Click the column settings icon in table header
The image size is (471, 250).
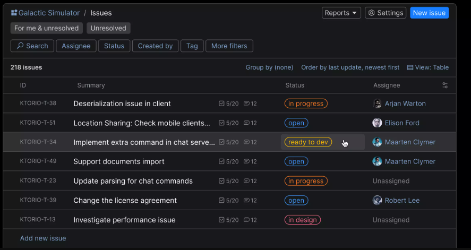tap(445, 85)
